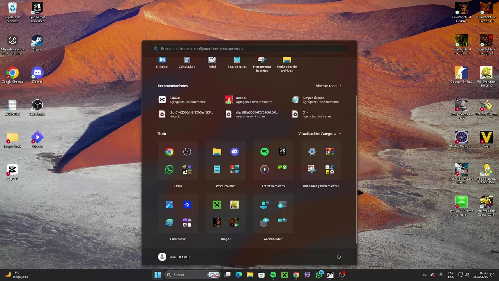Launch Minecraft icon in Juegos category
The image size is (499, 281).
(x=217, y=205)
